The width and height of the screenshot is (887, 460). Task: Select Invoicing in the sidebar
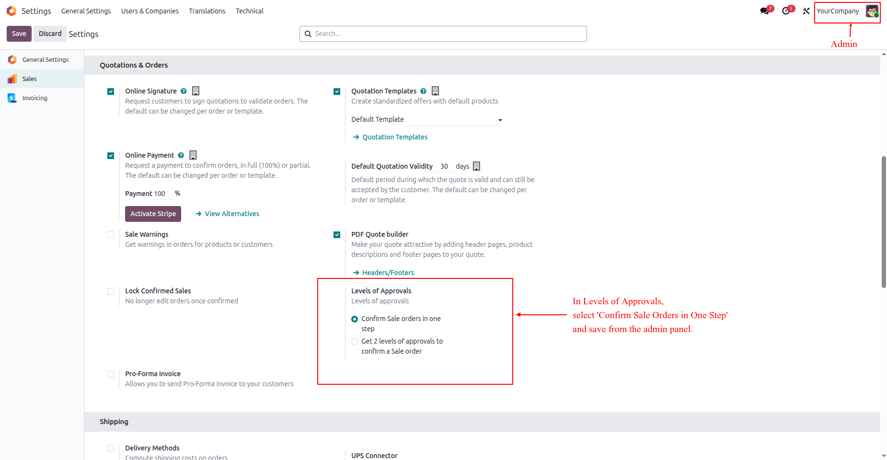tap(42, 98)
